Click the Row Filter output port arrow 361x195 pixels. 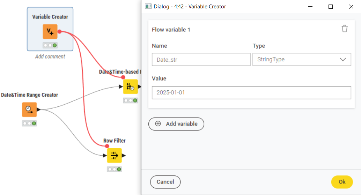(x=124, y=156)
